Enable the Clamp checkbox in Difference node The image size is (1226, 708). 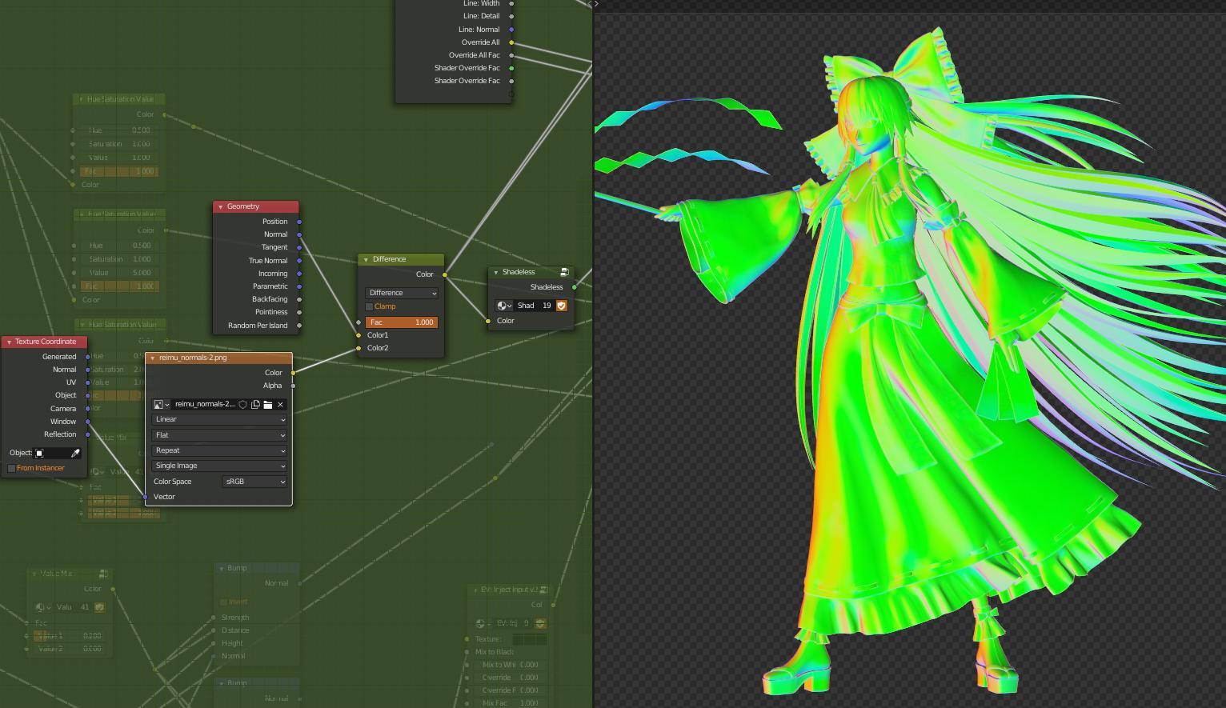point(369,306)
